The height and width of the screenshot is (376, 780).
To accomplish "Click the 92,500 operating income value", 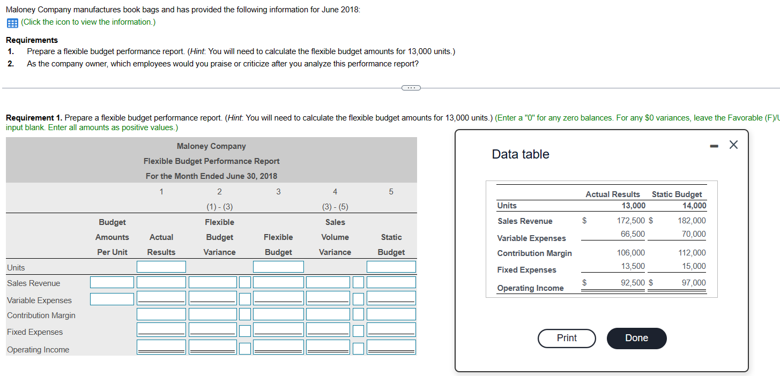I will click(x=633, y=283).
